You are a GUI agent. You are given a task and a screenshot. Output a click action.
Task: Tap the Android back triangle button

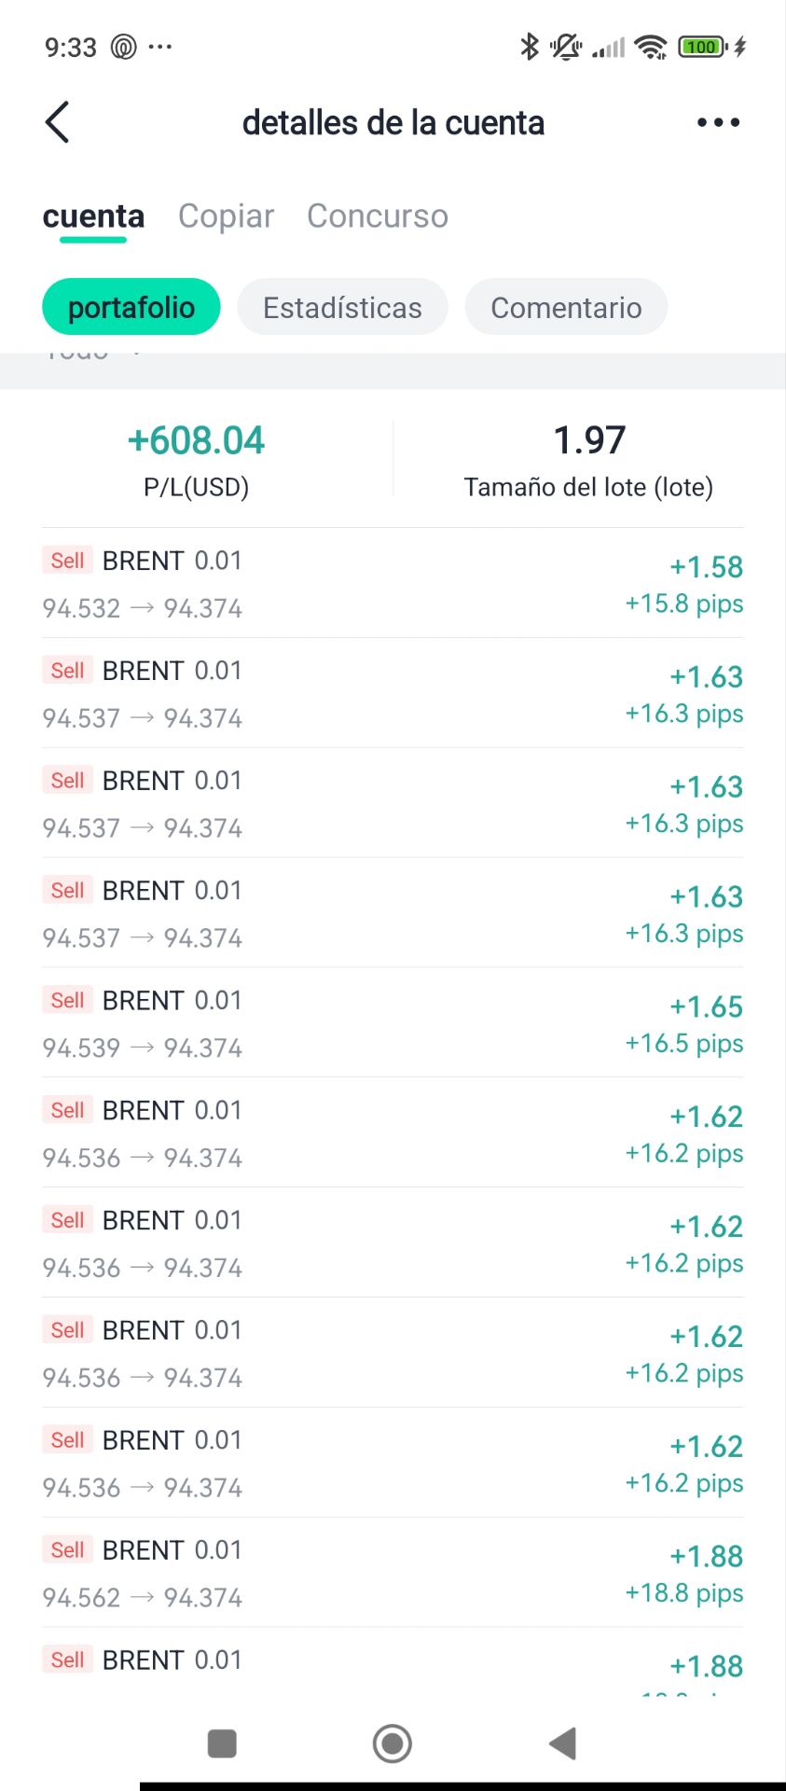pos(563,1742)
